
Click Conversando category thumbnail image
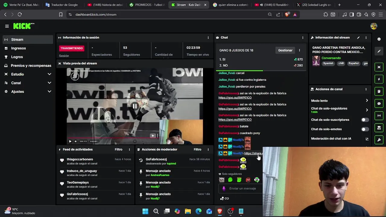pos(316,61)
